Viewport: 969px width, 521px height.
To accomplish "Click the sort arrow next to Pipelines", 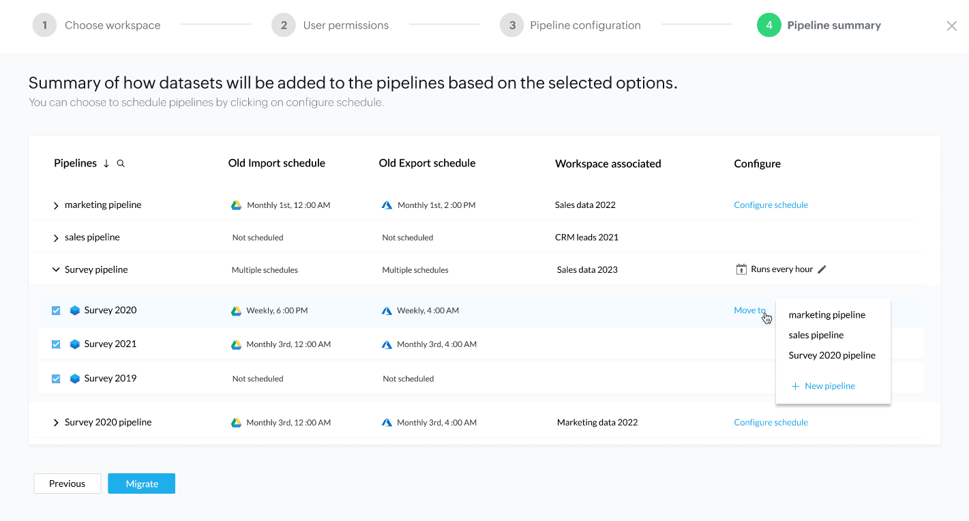I will 106,164.
